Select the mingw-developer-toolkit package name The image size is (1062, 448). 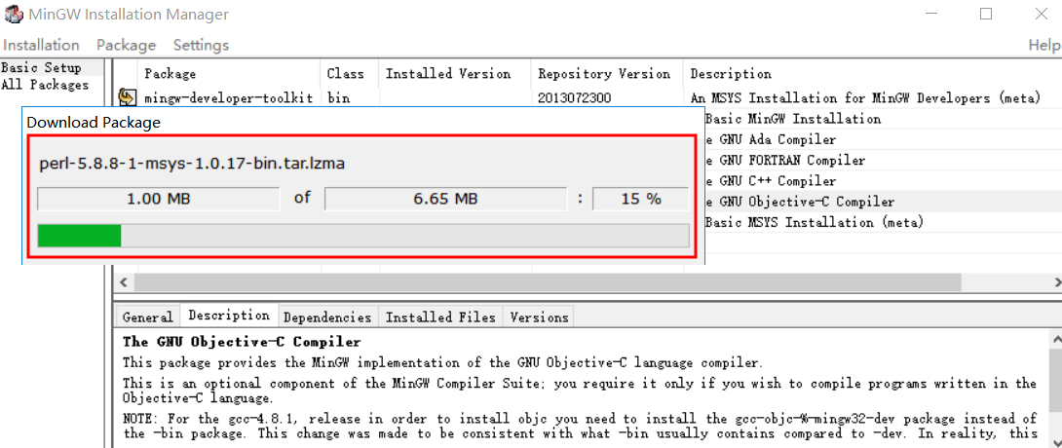click(x=229, y=98)
